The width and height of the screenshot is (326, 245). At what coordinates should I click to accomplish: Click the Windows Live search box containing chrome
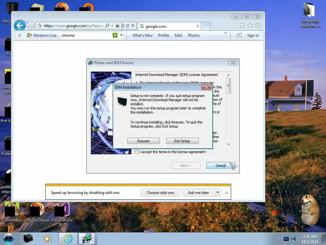(86, 35)
